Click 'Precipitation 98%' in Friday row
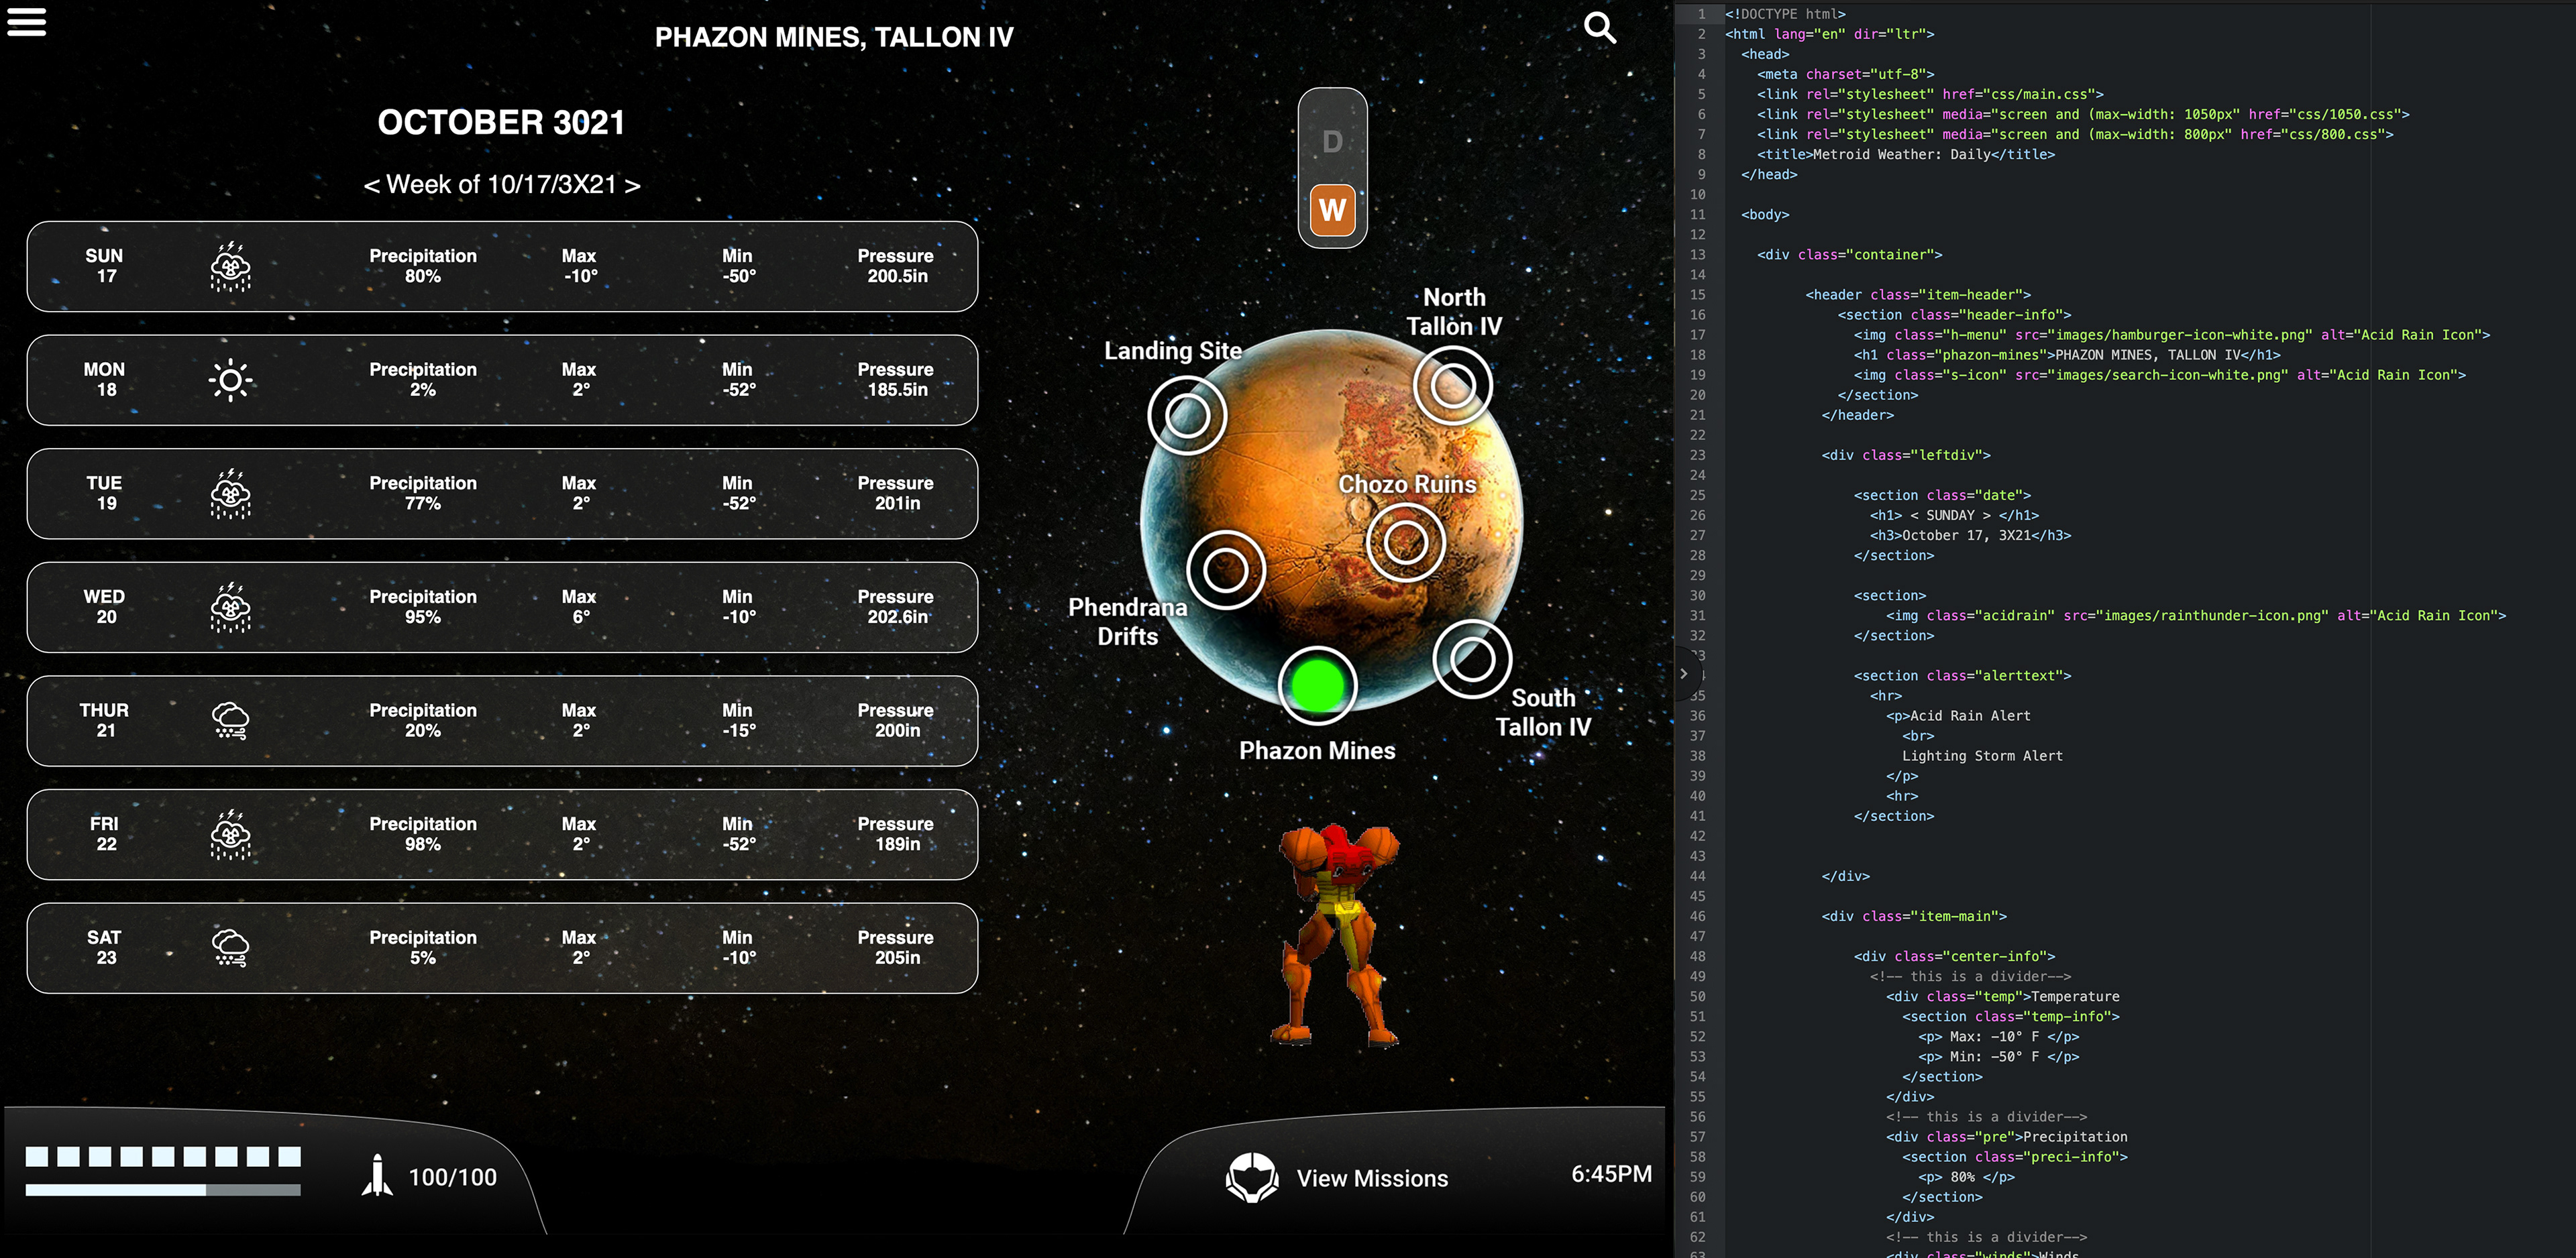Image resolution: width=2576 pixels, height=1258 pixels. pyautogui.click(x=423, y=834)
